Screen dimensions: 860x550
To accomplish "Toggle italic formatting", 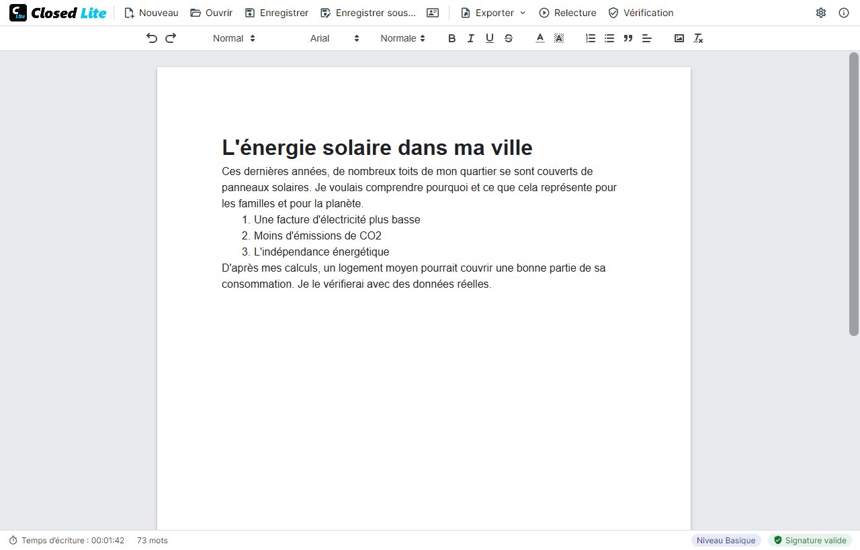I will pos(471,38).
